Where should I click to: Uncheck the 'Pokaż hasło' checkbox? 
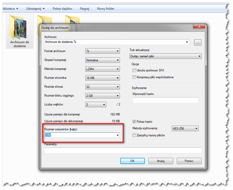point(134,122)
